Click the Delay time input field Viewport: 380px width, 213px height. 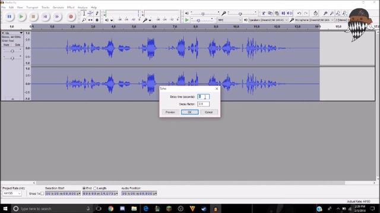click(x=203, y=96)
